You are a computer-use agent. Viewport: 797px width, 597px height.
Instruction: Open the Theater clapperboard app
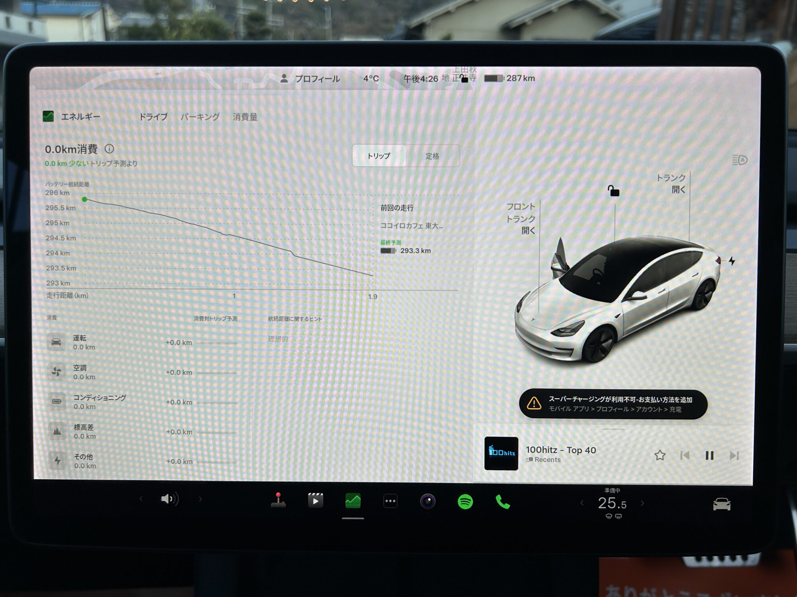[316, 501]
